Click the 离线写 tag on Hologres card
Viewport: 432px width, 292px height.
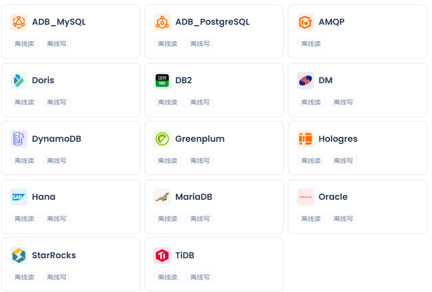click(x=343, y=161)
